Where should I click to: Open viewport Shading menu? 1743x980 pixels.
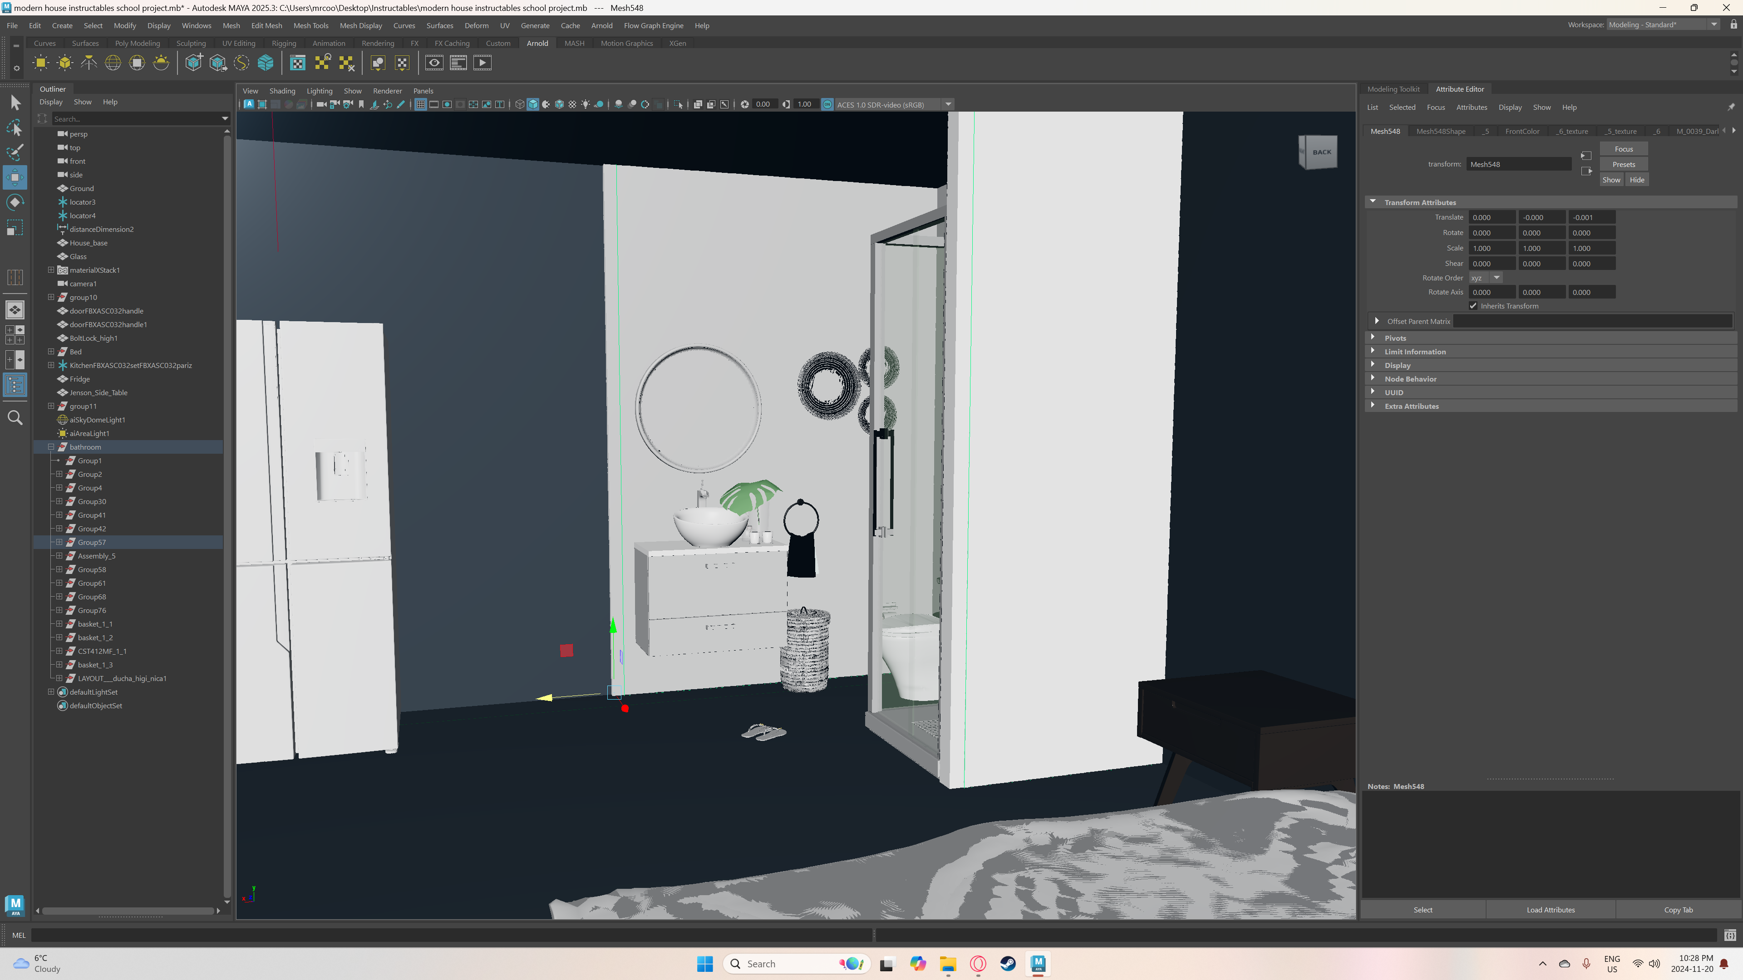point(282,91)
